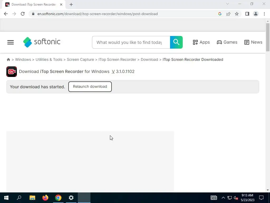Image resolution: width=270 pixels, height=203 pixels.
Task: Open a new Chrome tab
Action: pos(71,5)
